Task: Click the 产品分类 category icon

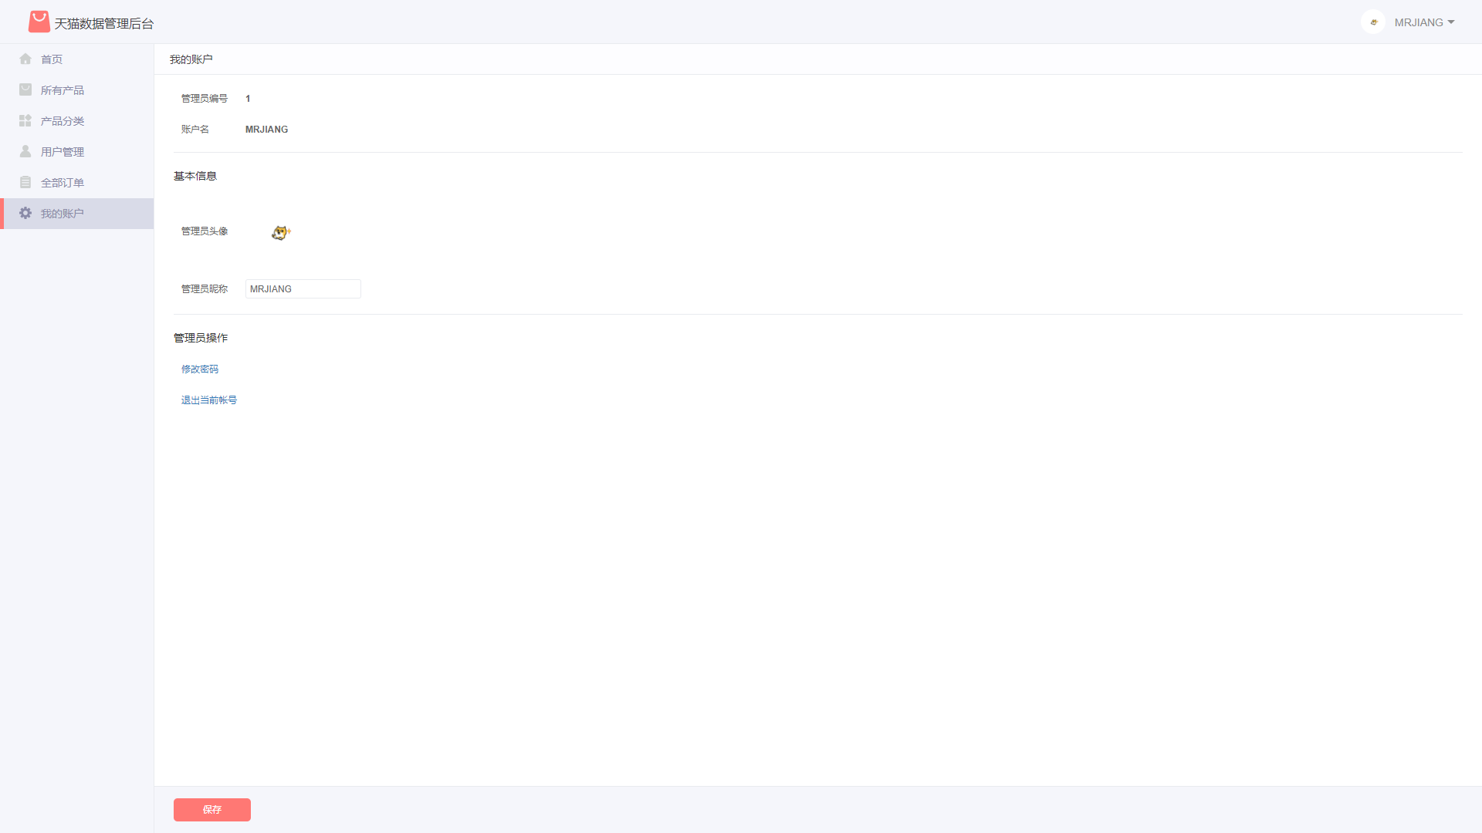Action: tap(25, 120)
